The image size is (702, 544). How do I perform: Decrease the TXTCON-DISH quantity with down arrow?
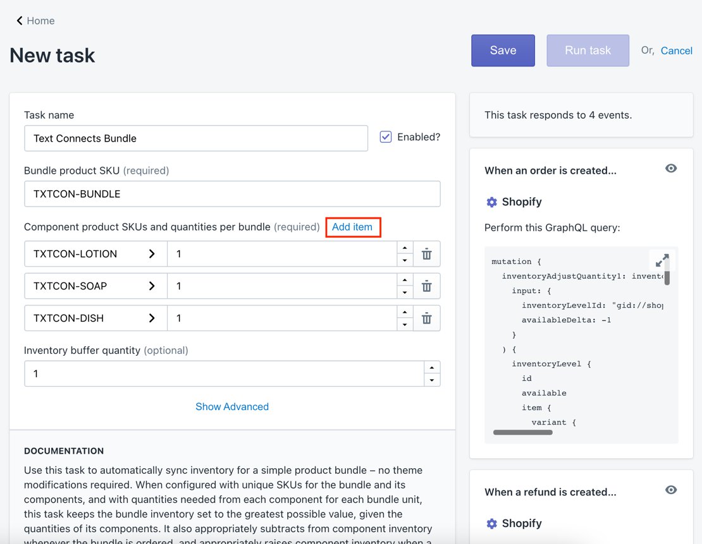(405, 325)
